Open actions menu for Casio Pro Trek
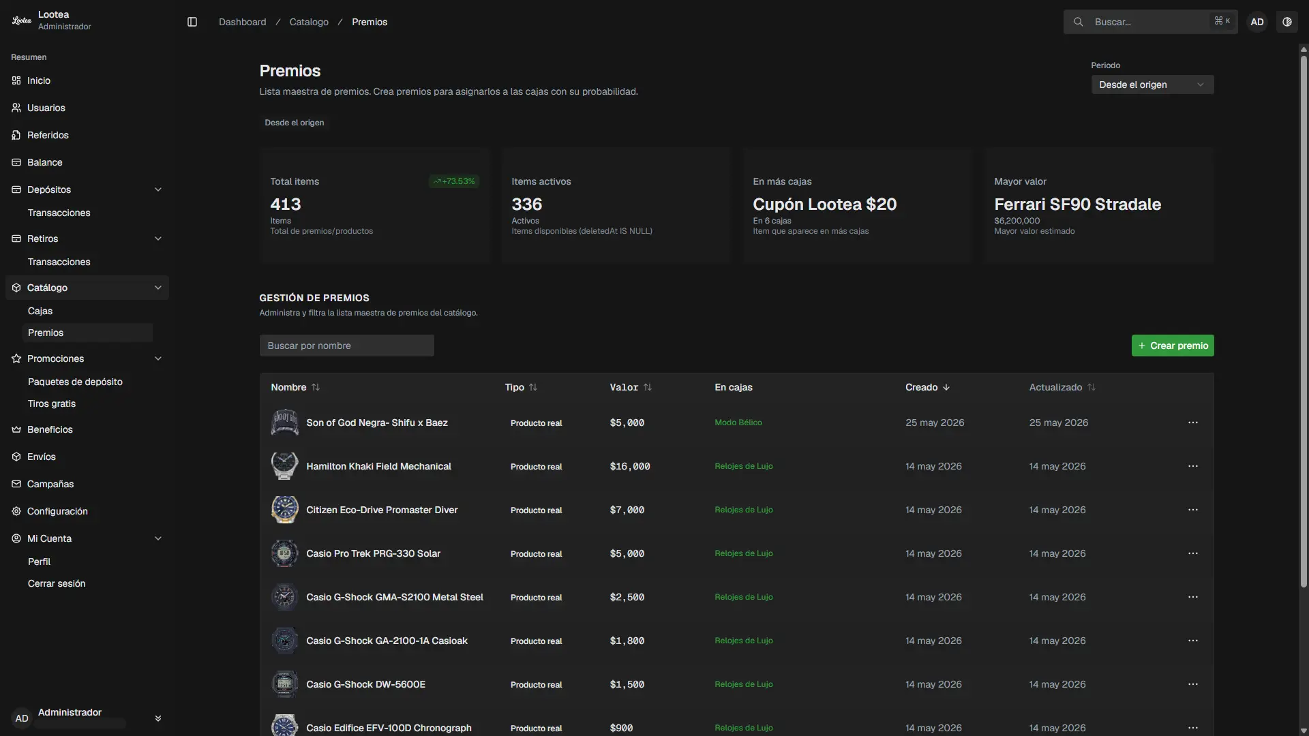Screen dimensions: 1309x736 1192,553
